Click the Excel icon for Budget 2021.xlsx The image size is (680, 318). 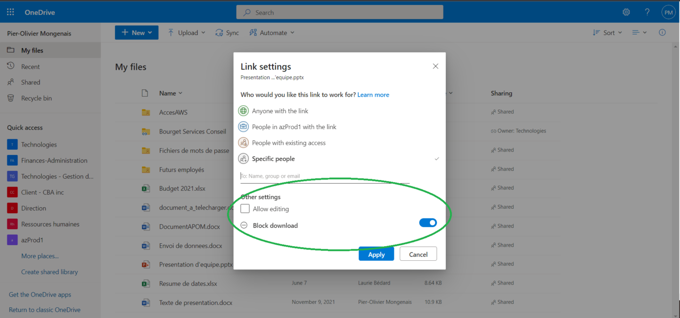(x=145, y=188)
